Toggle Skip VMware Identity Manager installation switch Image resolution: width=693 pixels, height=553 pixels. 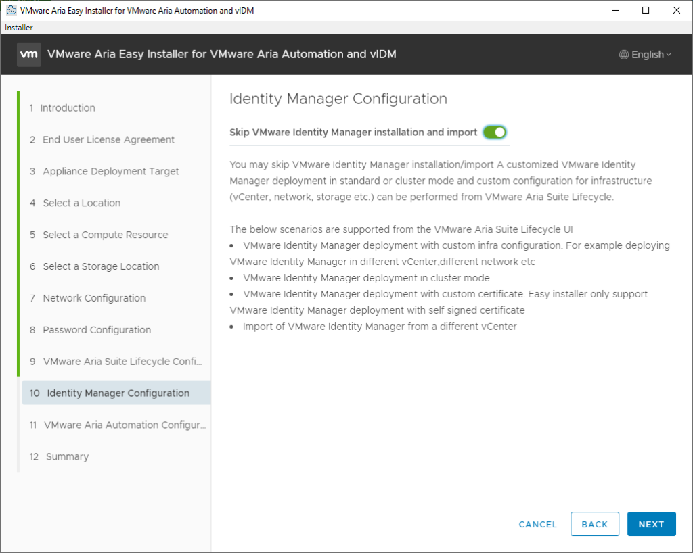tap(495, 133)
